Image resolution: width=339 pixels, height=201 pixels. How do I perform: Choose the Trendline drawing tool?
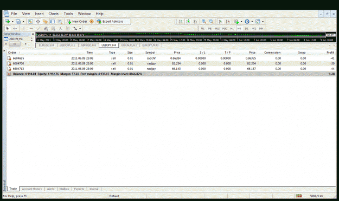[39, 29]
